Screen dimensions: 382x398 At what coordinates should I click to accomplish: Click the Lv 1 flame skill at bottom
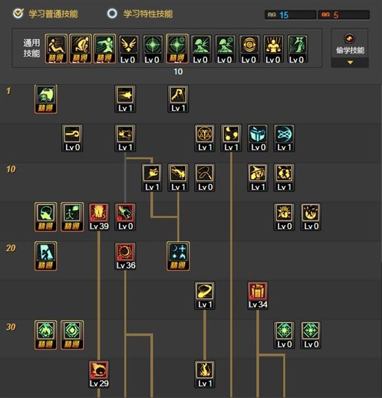pyautogui.click(x=205, y=374)
